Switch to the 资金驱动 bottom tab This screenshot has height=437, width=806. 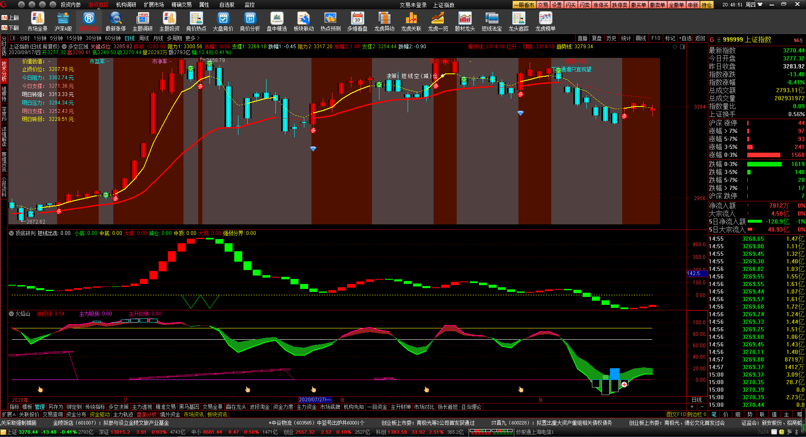point(99,414)
